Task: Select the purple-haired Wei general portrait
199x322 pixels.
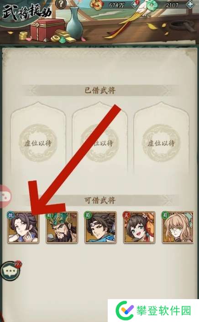Action: click(23, 228)
